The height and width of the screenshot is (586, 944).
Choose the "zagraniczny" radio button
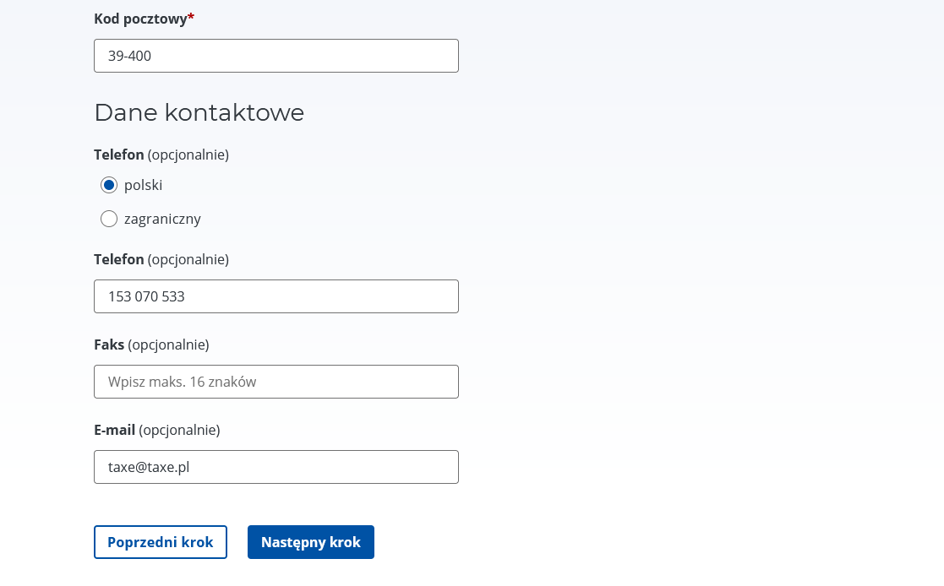pos(109,219)
